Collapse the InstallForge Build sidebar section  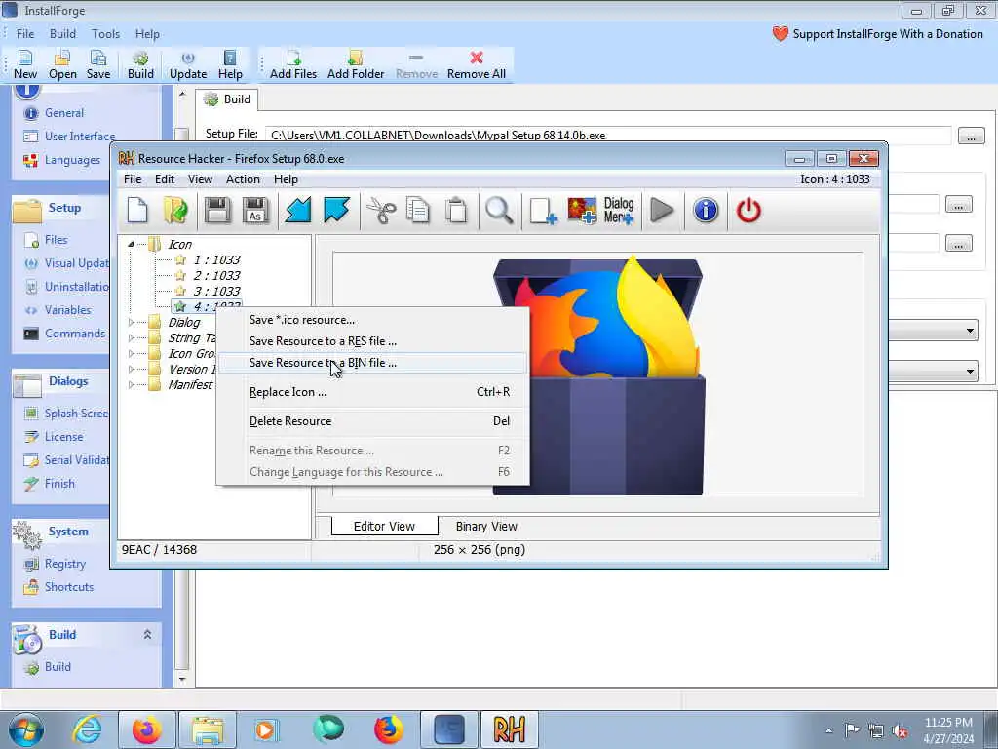(x=147, y=634)
